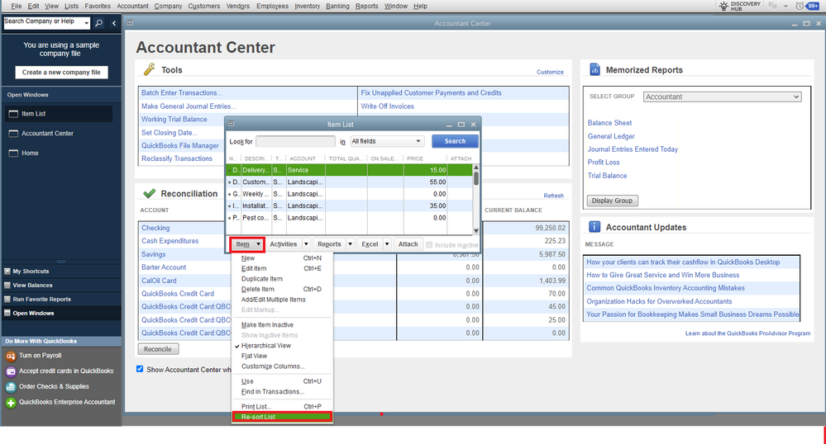Open the Accountant menu in menu bar
Screen dimensions: 826x444
[133, 7]
